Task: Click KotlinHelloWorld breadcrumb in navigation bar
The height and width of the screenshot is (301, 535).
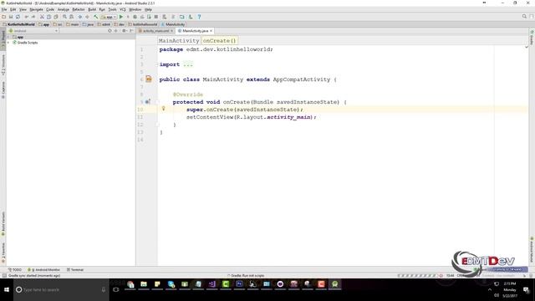Action: (x=18, y=24)
